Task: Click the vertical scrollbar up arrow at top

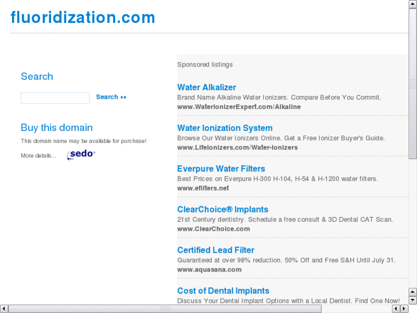Action: (413, 4)
